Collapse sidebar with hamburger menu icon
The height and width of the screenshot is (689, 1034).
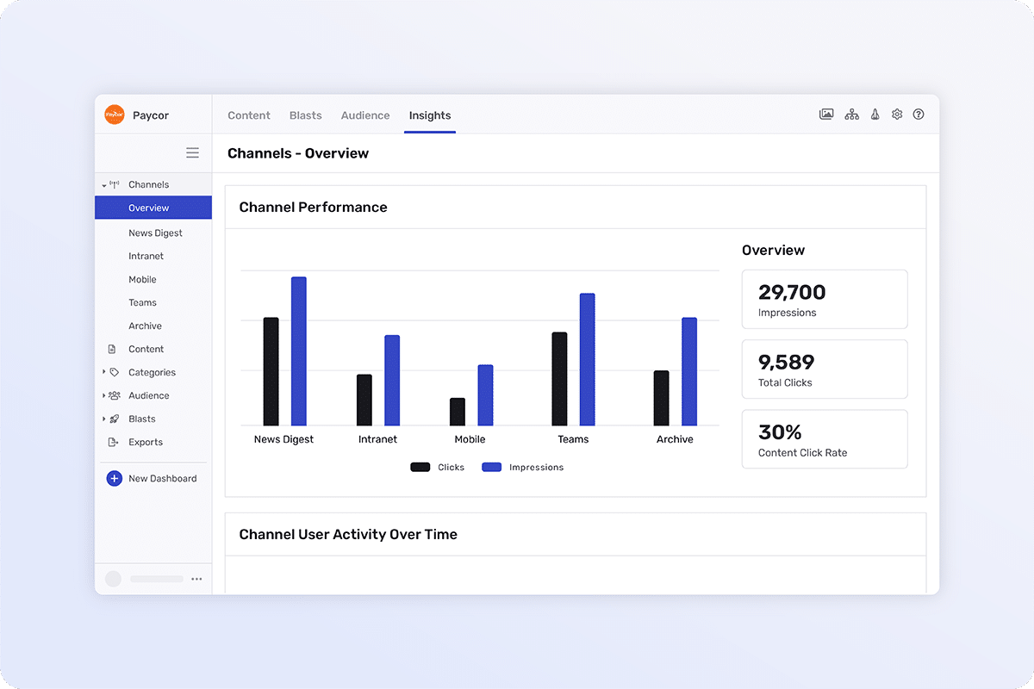pyautogui.click(x=192, y=152)
